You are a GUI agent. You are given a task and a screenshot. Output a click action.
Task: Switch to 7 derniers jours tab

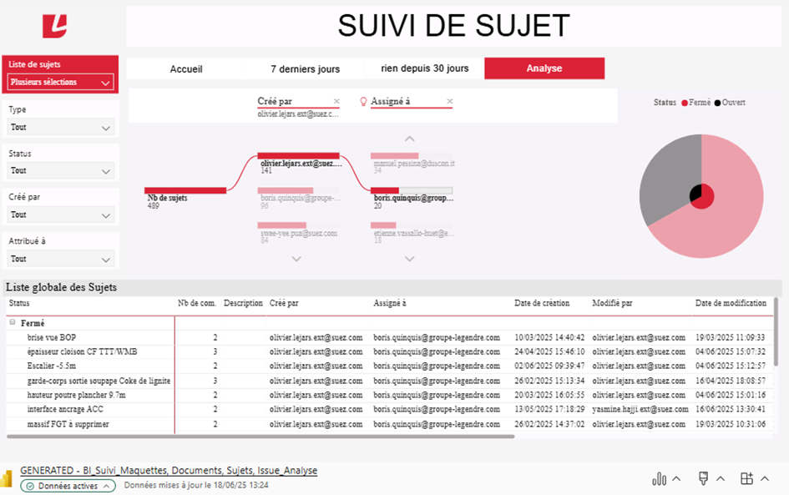pos(305,69)
